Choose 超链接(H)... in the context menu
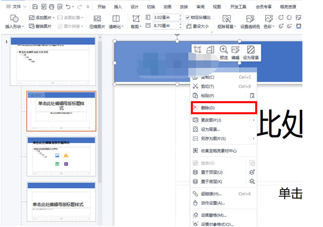323x227 pixels. [224, 194]
